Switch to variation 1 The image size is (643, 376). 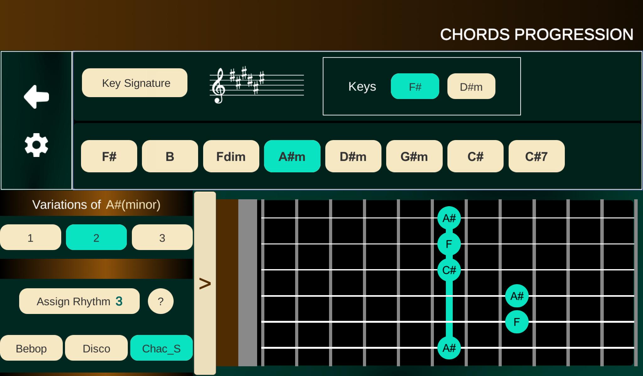30,237
